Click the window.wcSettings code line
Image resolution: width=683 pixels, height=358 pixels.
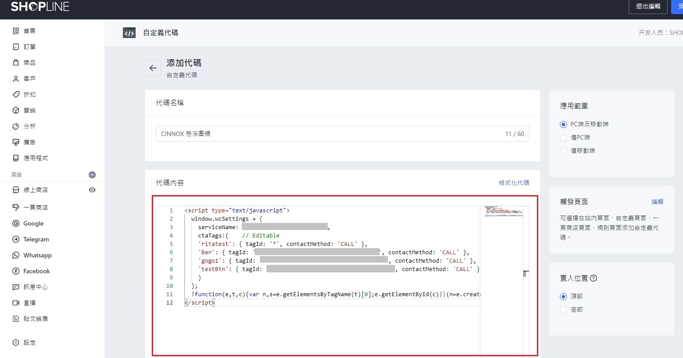point(226,219)
